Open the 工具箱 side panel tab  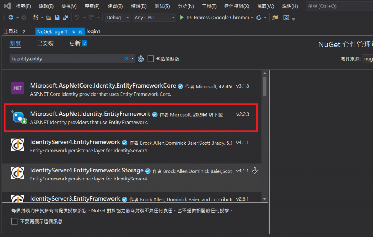(11, 31)
